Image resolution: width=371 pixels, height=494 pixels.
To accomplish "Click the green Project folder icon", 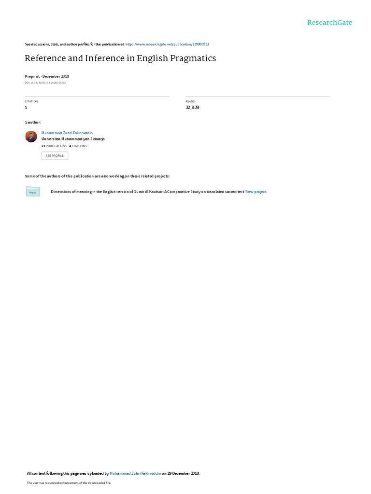I will [33, 192].
